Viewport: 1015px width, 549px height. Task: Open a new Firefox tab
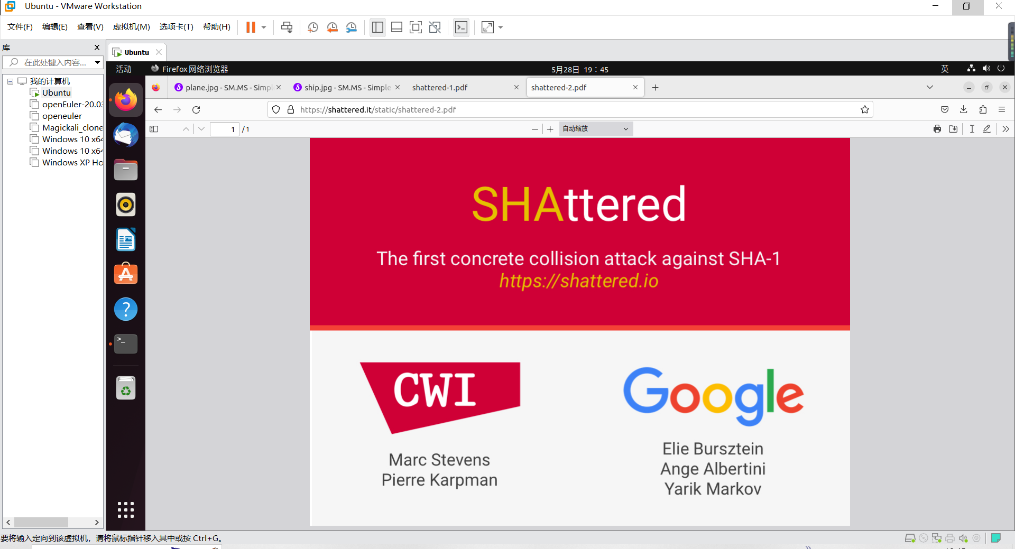pos(655,88)
